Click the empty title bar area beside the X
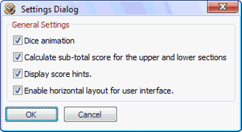Screen dimensions: 242x132 tap(142, 9)
